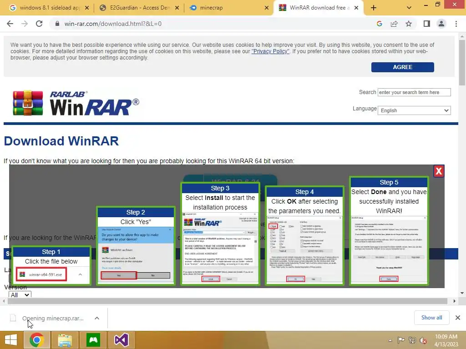
Task: Click the share page icon
Action: (x=394, y=24)
